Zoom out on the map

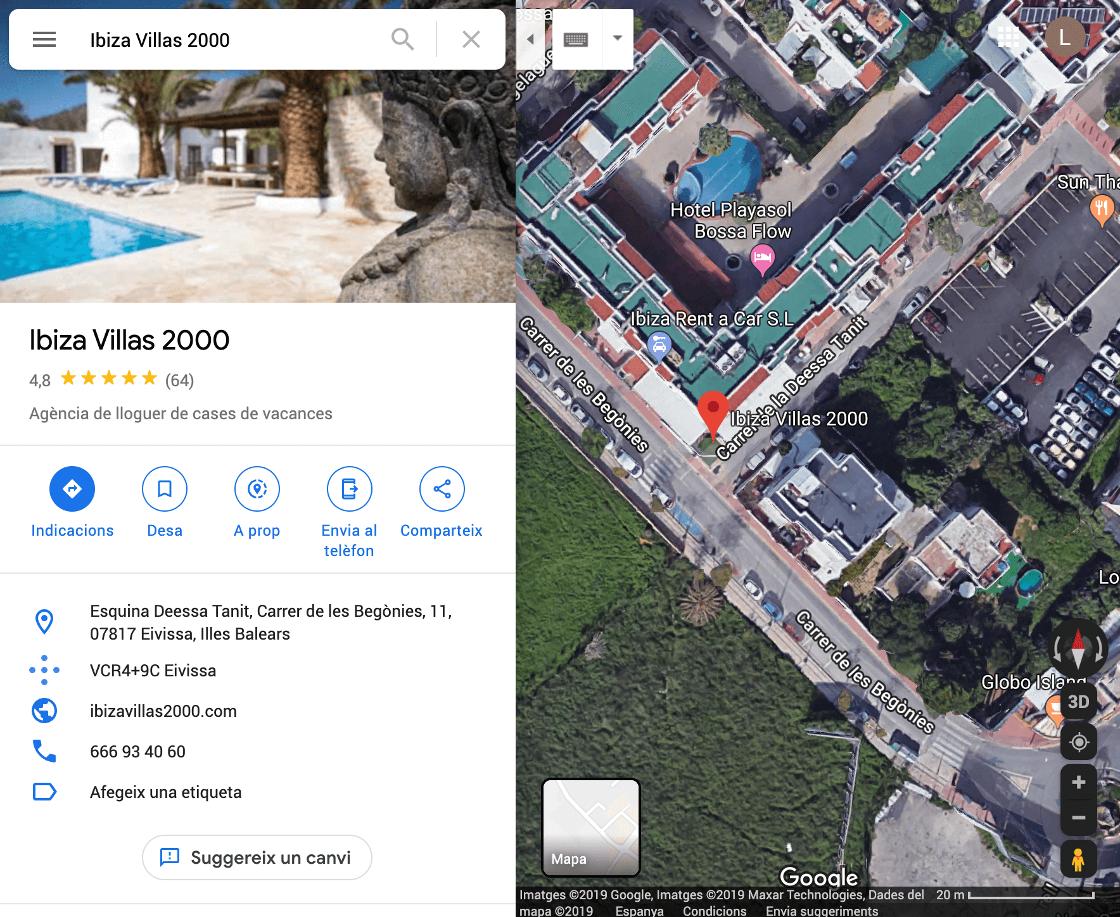point(1078,818)
